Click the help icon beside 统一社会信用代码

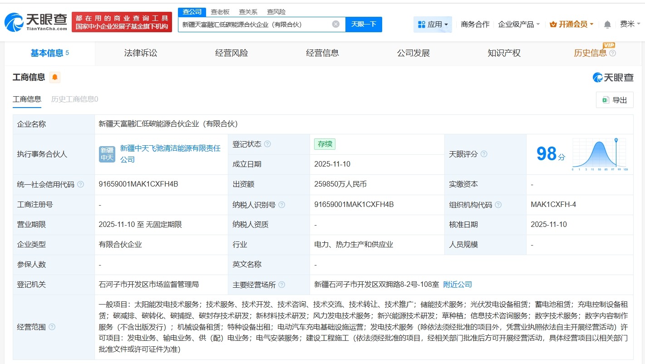tap(80, 184)
